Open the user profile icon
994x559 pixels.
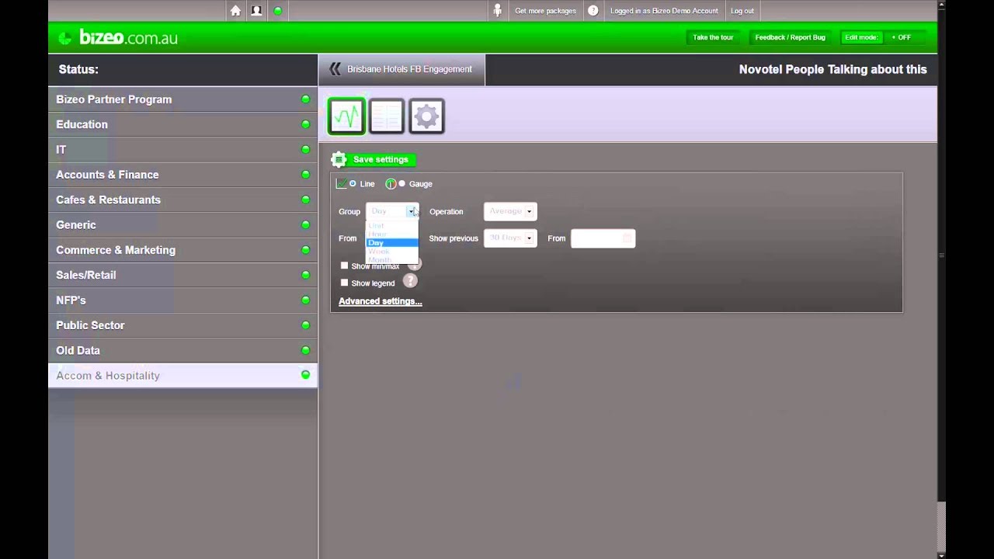click(x=256, y=11)
